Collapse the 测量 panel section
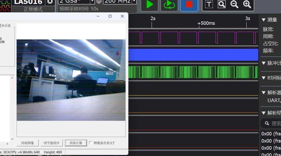 point(264,20)
